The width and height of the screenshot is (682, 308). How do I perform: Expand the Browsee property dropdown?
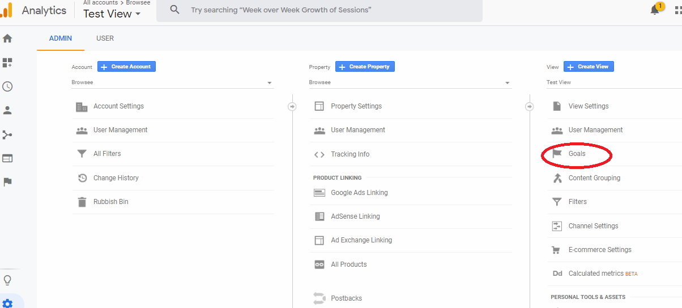tap(410, 83)
